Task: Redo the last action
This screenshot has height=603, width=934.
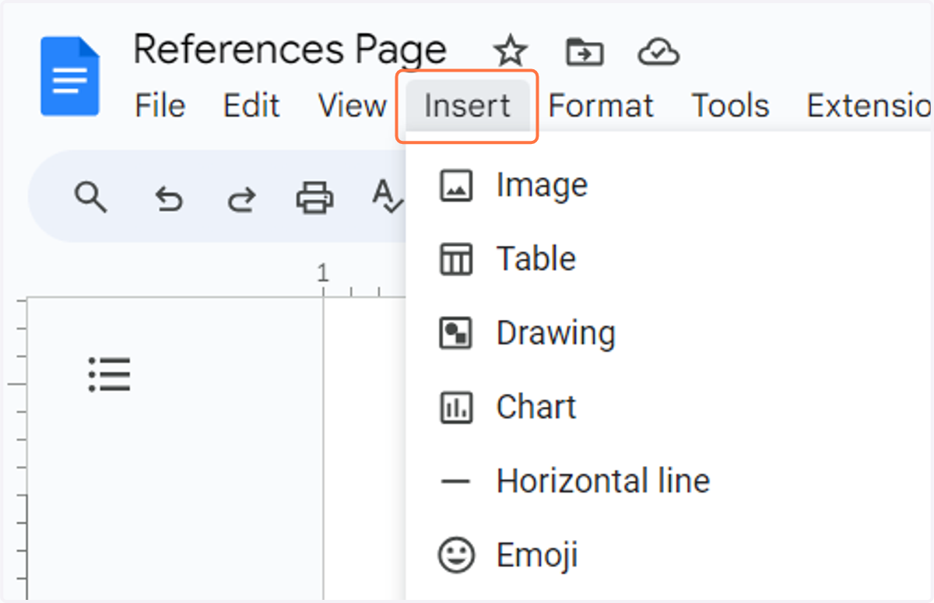Action: click(241, 199)
